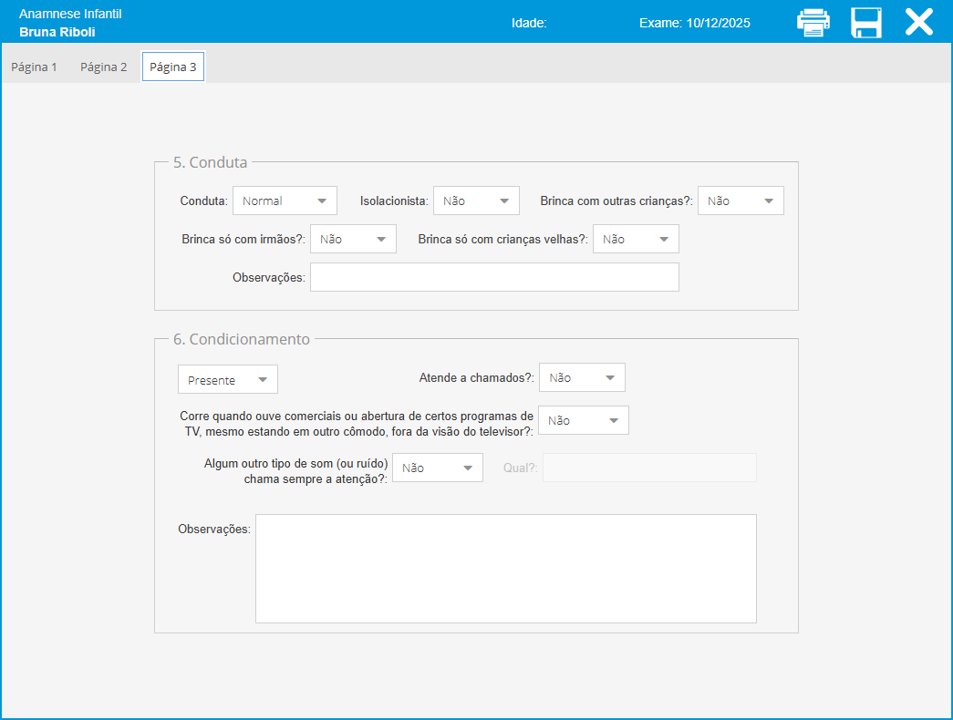The height and width of the screenshot is (720, 953).
Task: Click the printer icon to print form
Action: tap(813, 23)
